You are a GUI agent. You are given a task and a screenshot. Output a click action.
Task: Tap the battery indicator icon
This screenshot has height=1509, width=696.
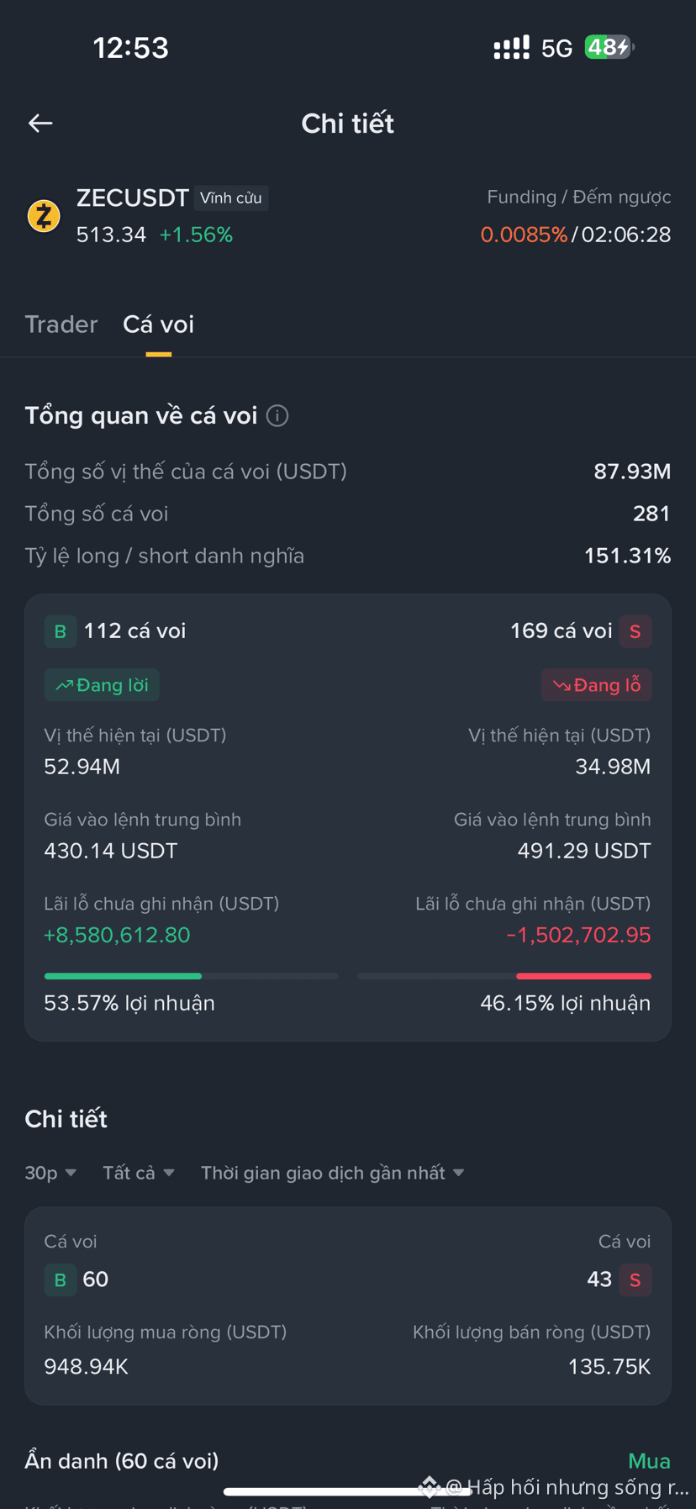tap(609, 47)
